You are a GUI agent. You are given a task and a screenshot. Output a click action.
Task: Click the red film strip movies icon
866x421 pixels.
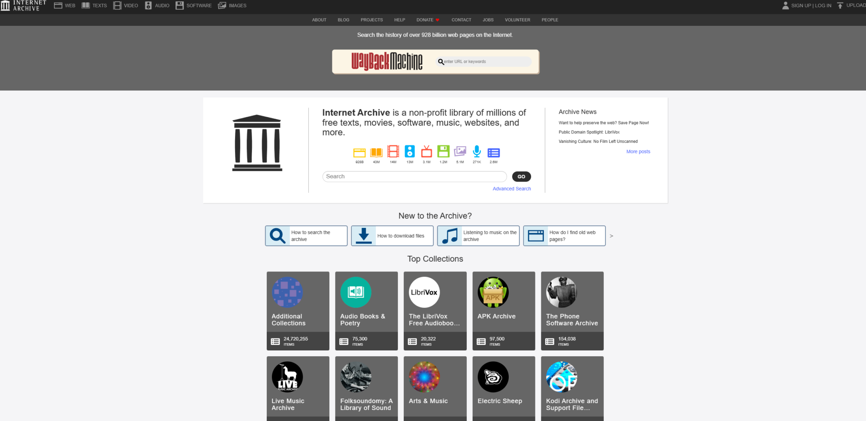[393, 152]
